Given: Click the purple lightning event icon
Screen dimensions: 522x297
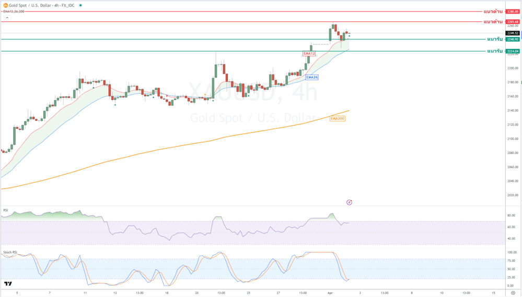Looking at the screenshot, I should [349, 202].
